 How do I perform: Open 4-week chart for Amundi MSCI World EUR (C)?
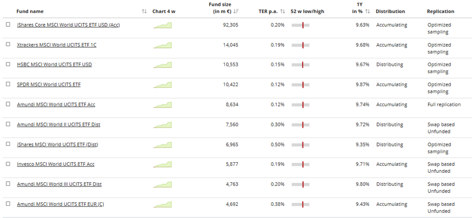click(163, 204)
